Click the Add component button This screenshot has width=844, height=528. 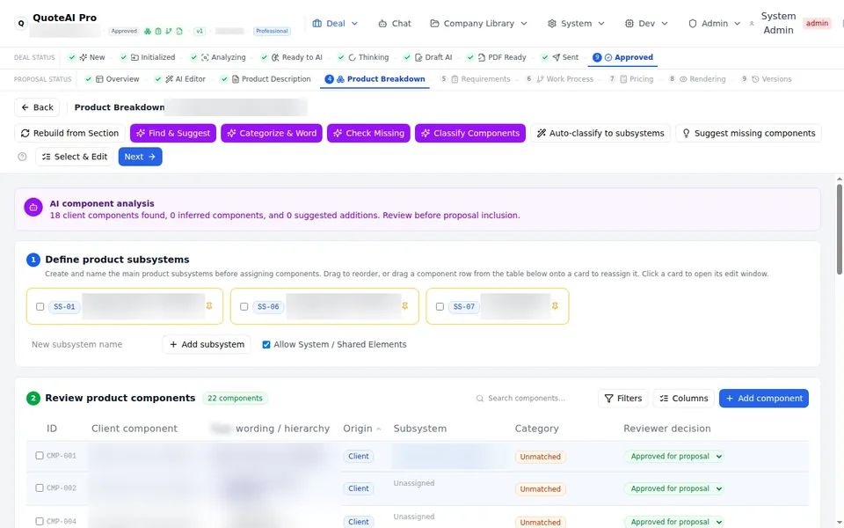[x=763, y=399]
